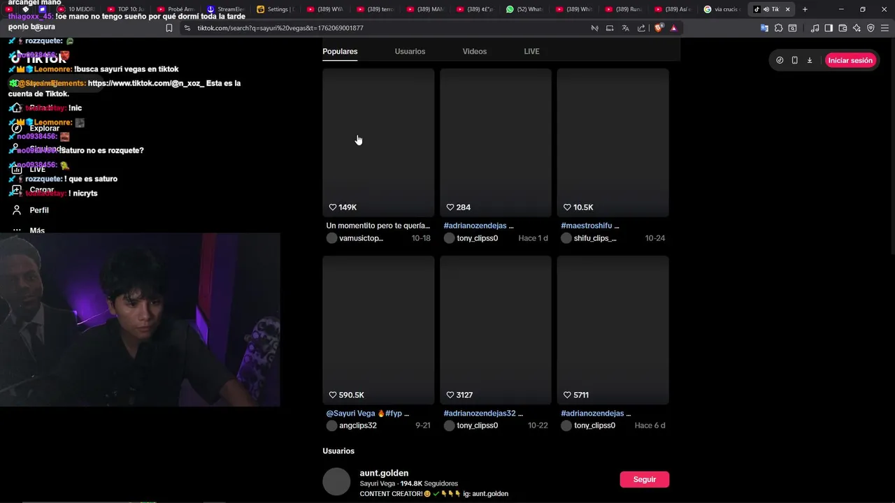Switch to the StreamElements browser tab
This screenshot has width=895, height=503.
pos(225,9)
